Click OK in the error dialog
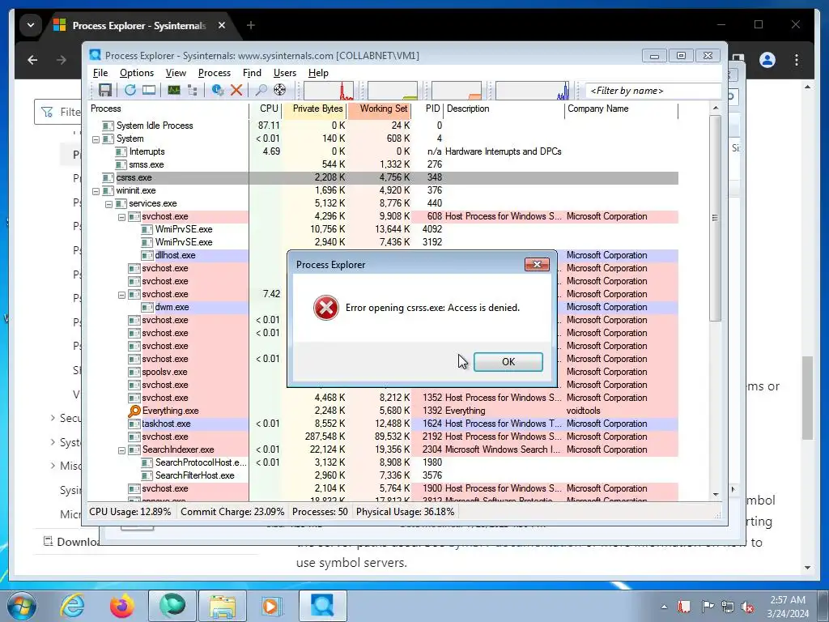The image size is (829, 622). pyautogui.click(x=508, y=362)
